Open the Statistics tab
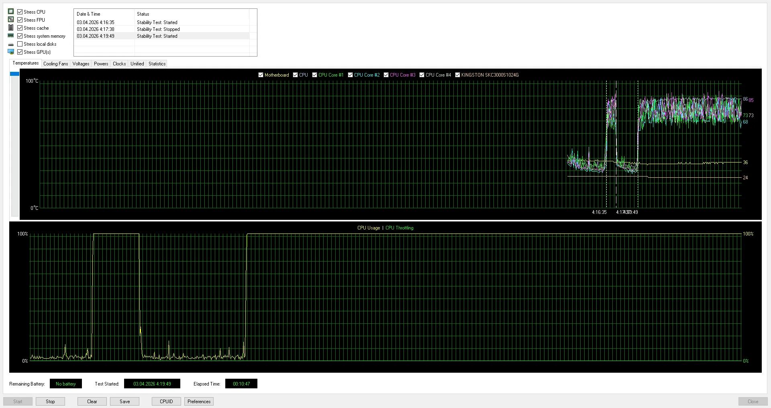Screen dimensions: 771x408 (157, 64)
